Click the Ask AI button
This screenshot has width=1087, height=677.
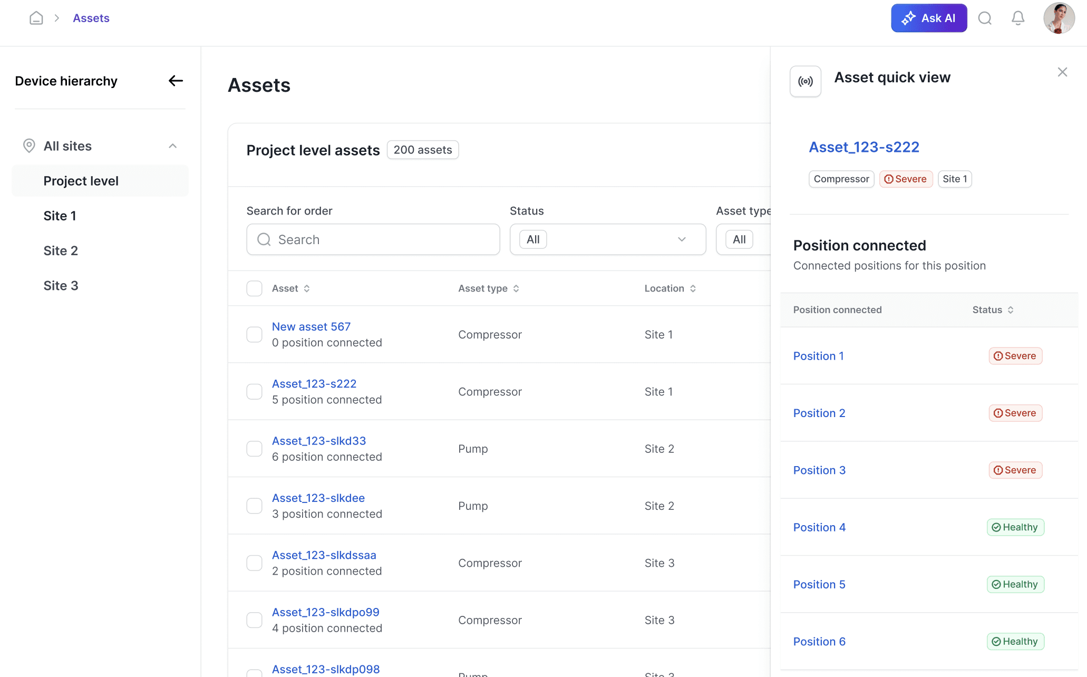click(929, 18)
